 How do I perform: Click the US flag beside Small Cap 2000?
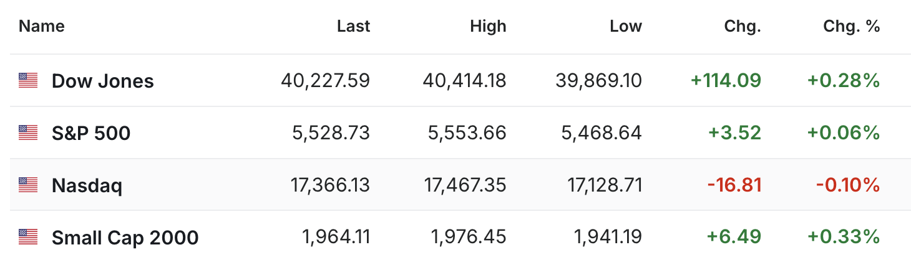point(28,237)
